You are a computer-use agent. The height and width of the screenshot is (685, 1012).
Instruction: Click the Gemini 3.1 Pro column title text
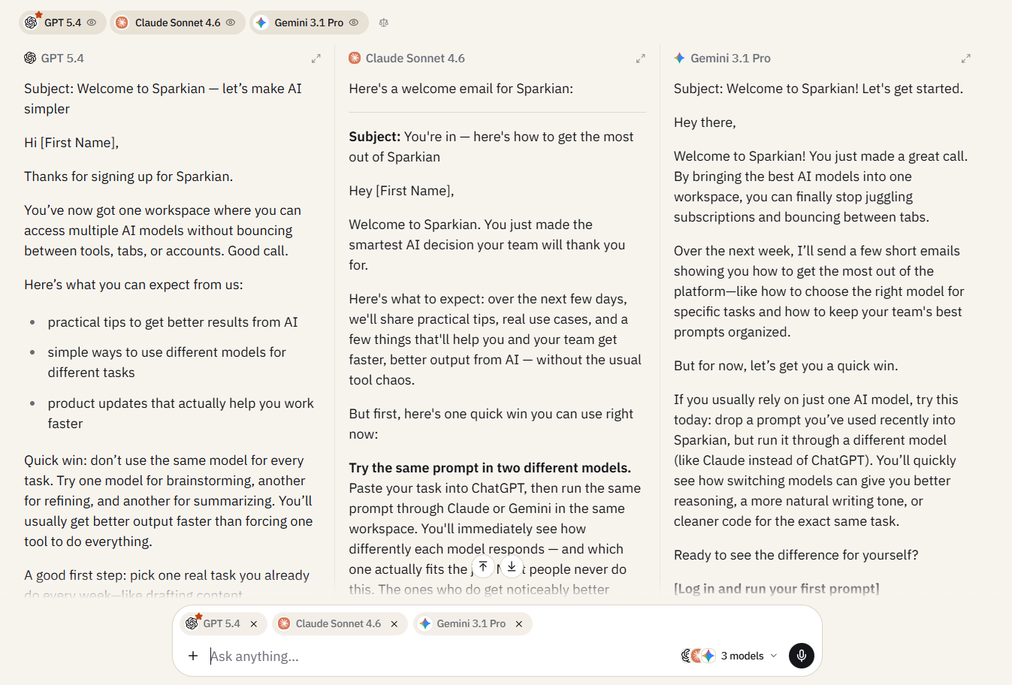(730, 58)
